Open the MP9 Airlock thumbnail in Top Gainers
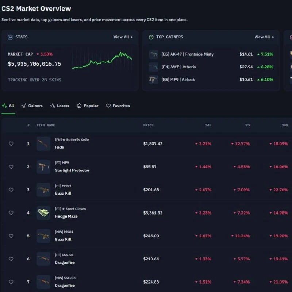 click(x=153, y=80)
